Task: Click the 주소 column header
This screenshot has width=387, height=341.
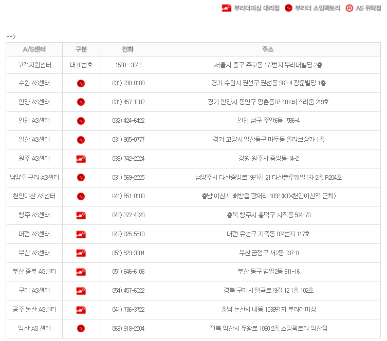Action: tap(268, 49)
